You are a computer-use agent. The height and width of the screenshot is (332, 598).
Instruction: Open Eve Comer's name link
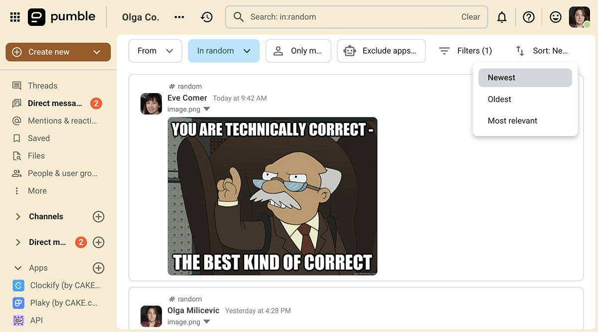tap(187, 98)
